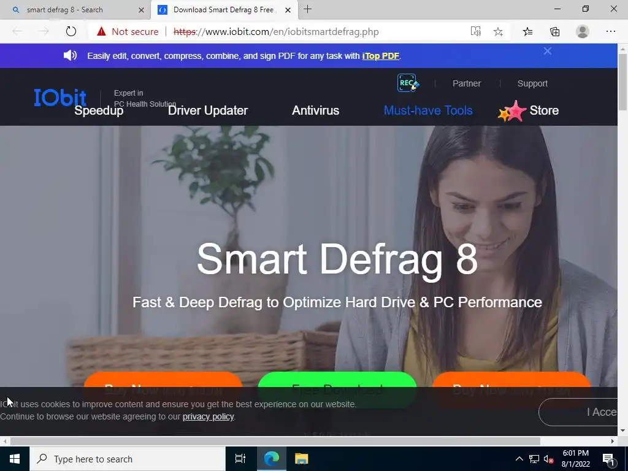628x471 pixels.
Task: Open the Driver Updater menu
Action: pos(208,110)
